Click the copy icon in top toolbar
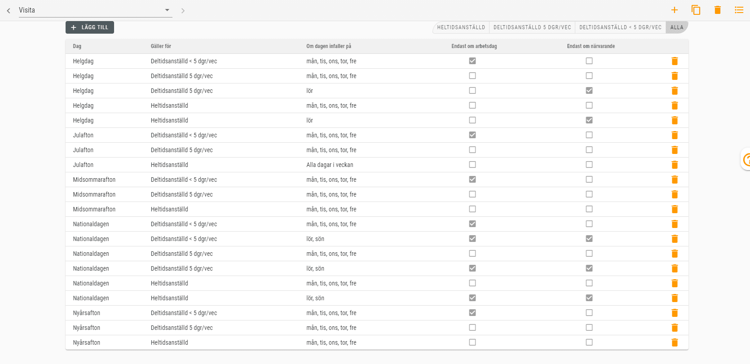Viewport: 750px width, 364px height. tap(696, 10)
